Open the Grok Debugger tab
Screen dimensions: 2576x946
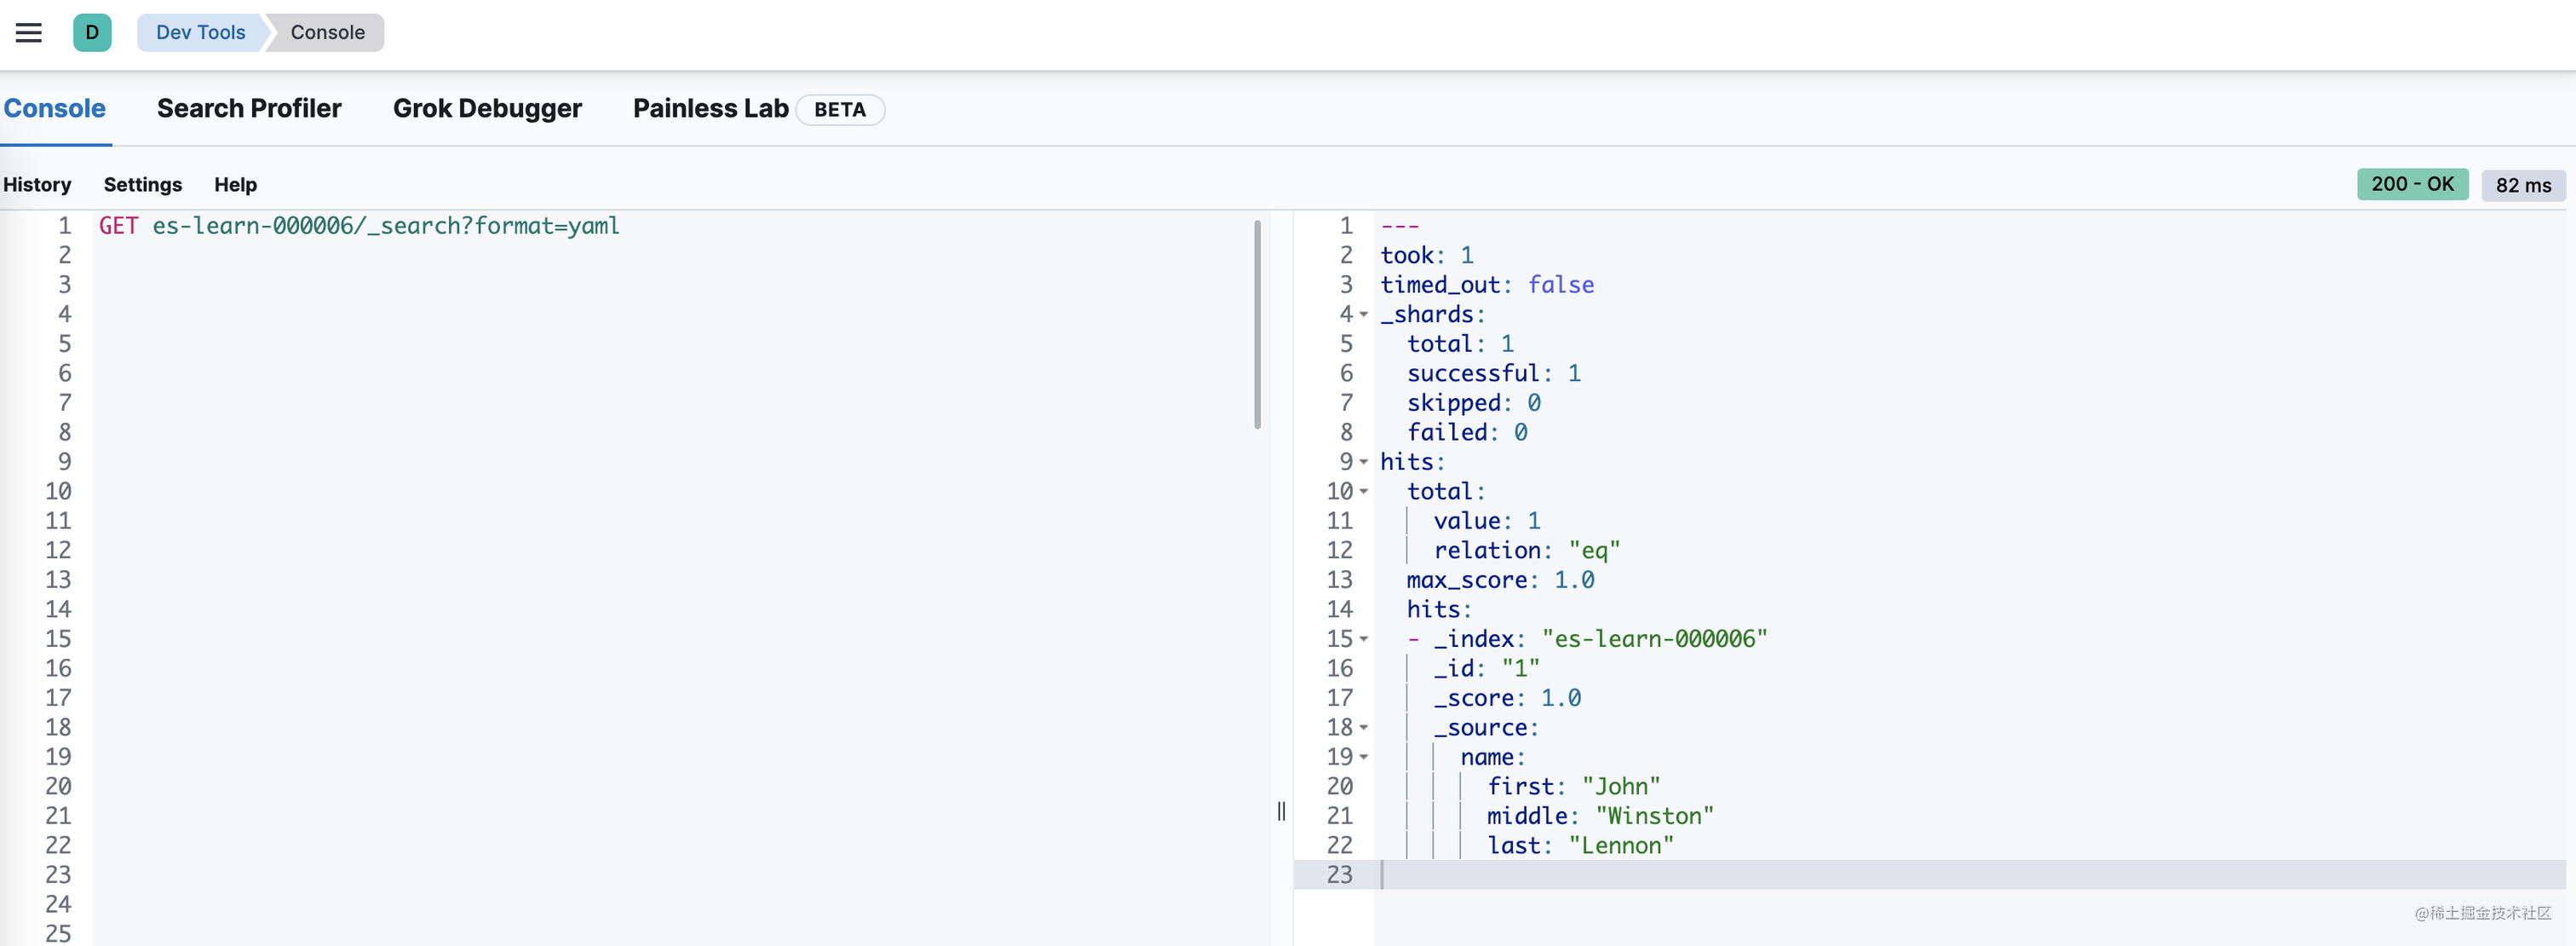(x=487, y=109)
